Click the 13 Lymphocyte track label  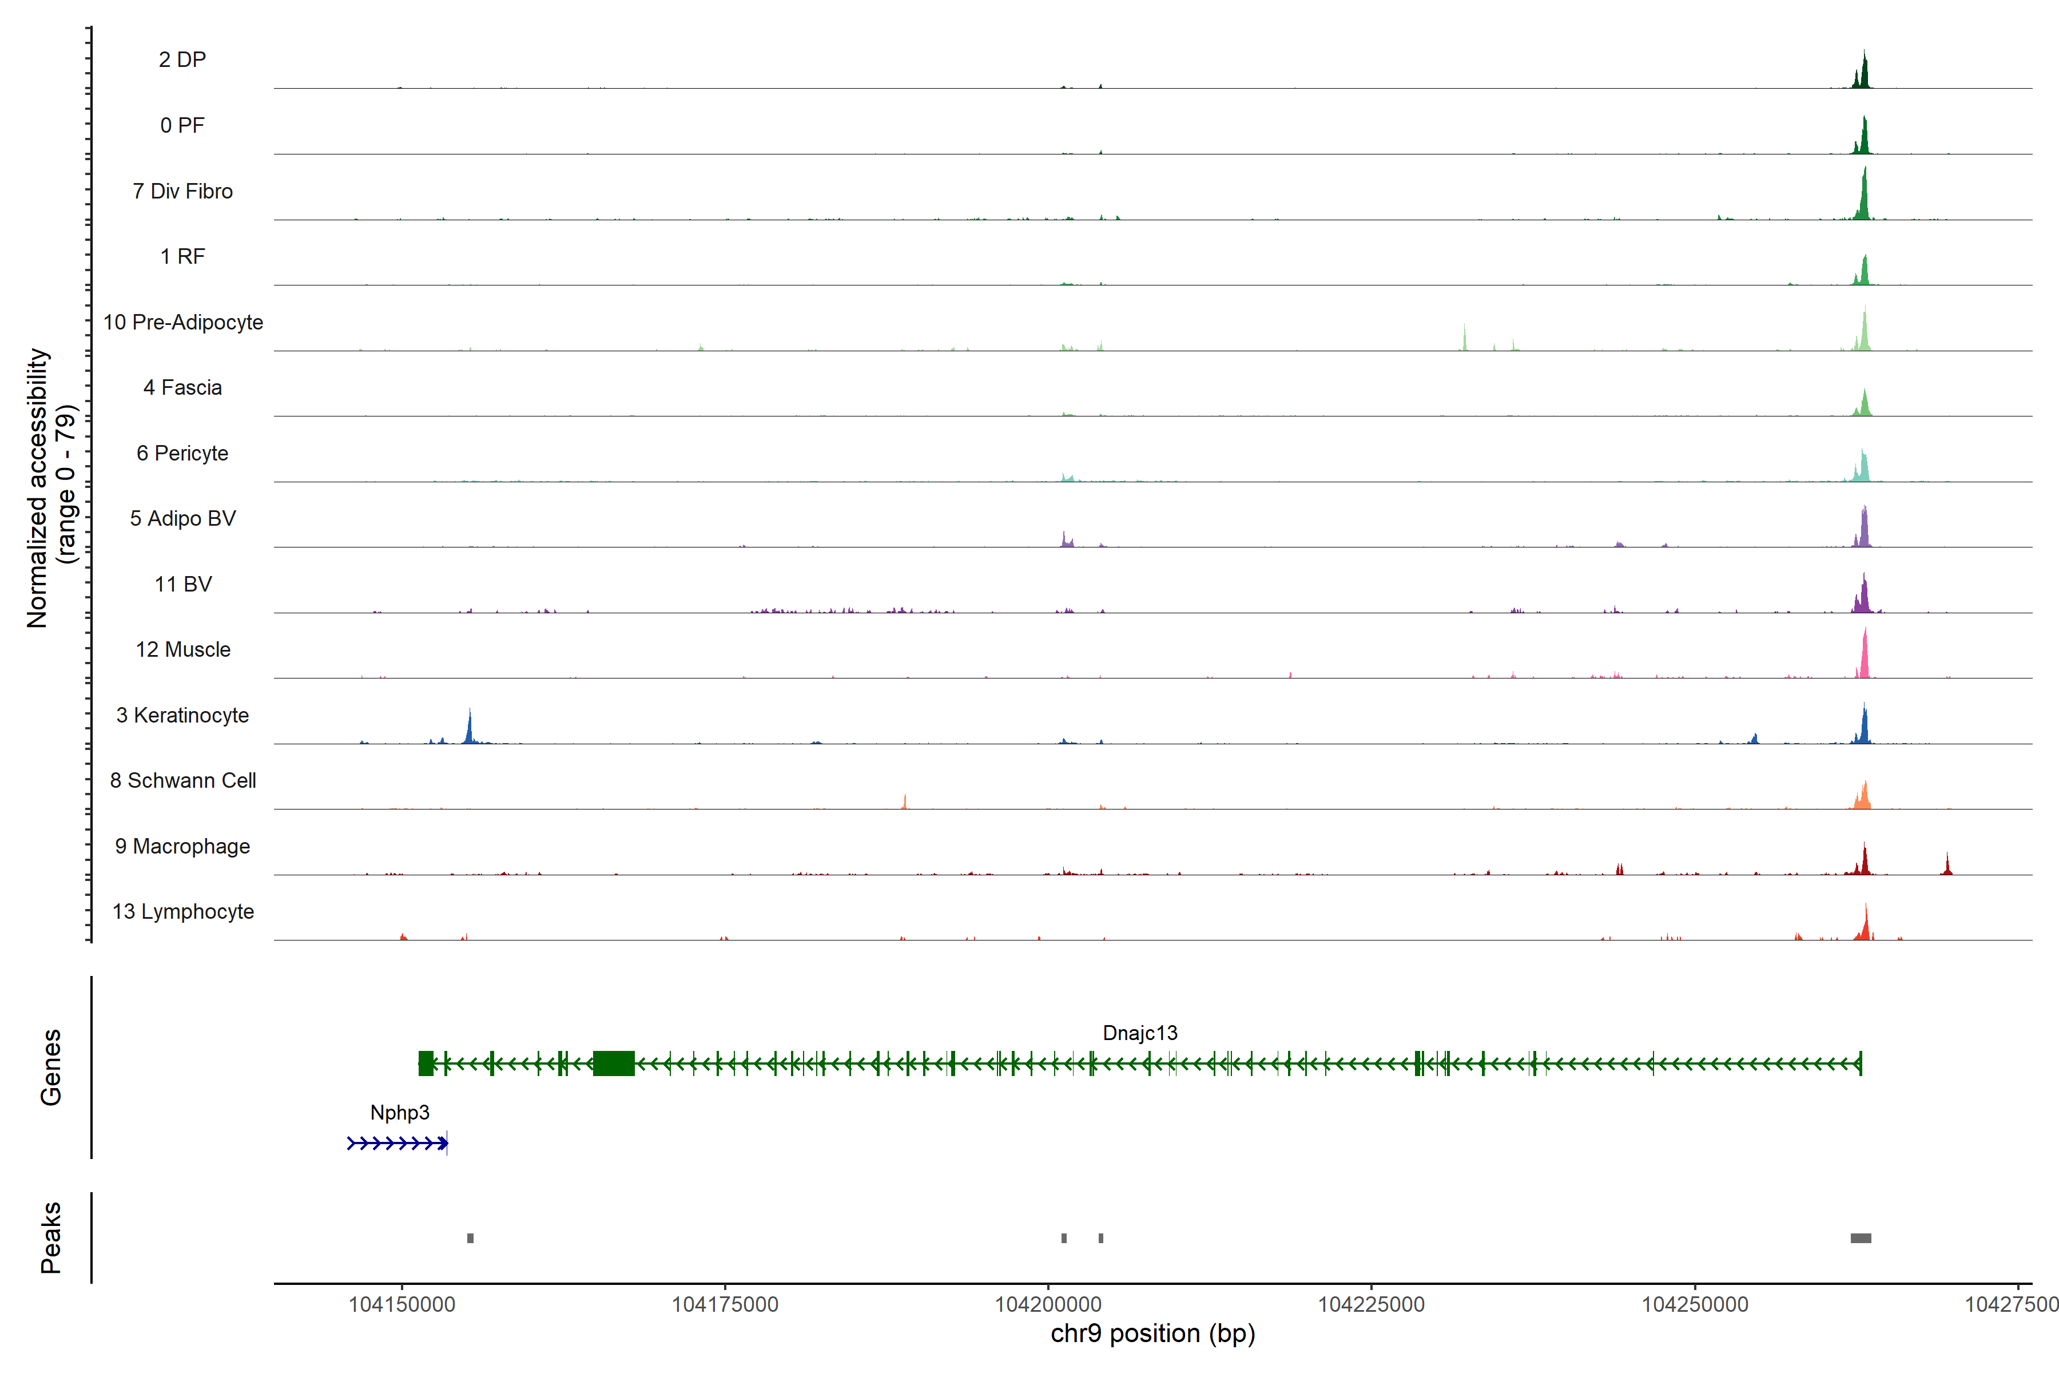tap(183, 911)
